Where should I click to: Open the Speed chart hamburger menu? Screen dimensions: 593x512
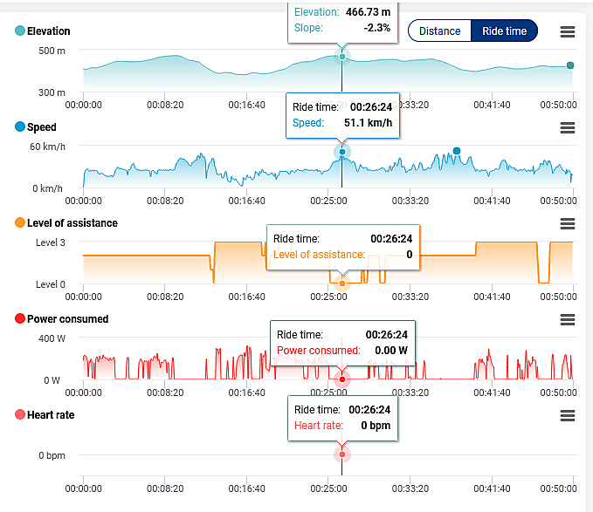coord(568,127)
